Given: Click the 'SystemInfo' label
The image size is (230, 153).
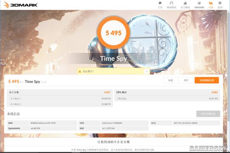Looking at the screenshot, I should pyautogui.click(x=14, y=128).
